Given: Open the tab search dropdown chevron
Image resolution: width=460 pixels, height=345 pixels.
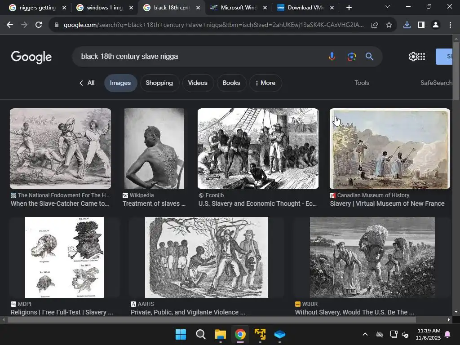Looking at the screenshot, I should tap(388, 6).
